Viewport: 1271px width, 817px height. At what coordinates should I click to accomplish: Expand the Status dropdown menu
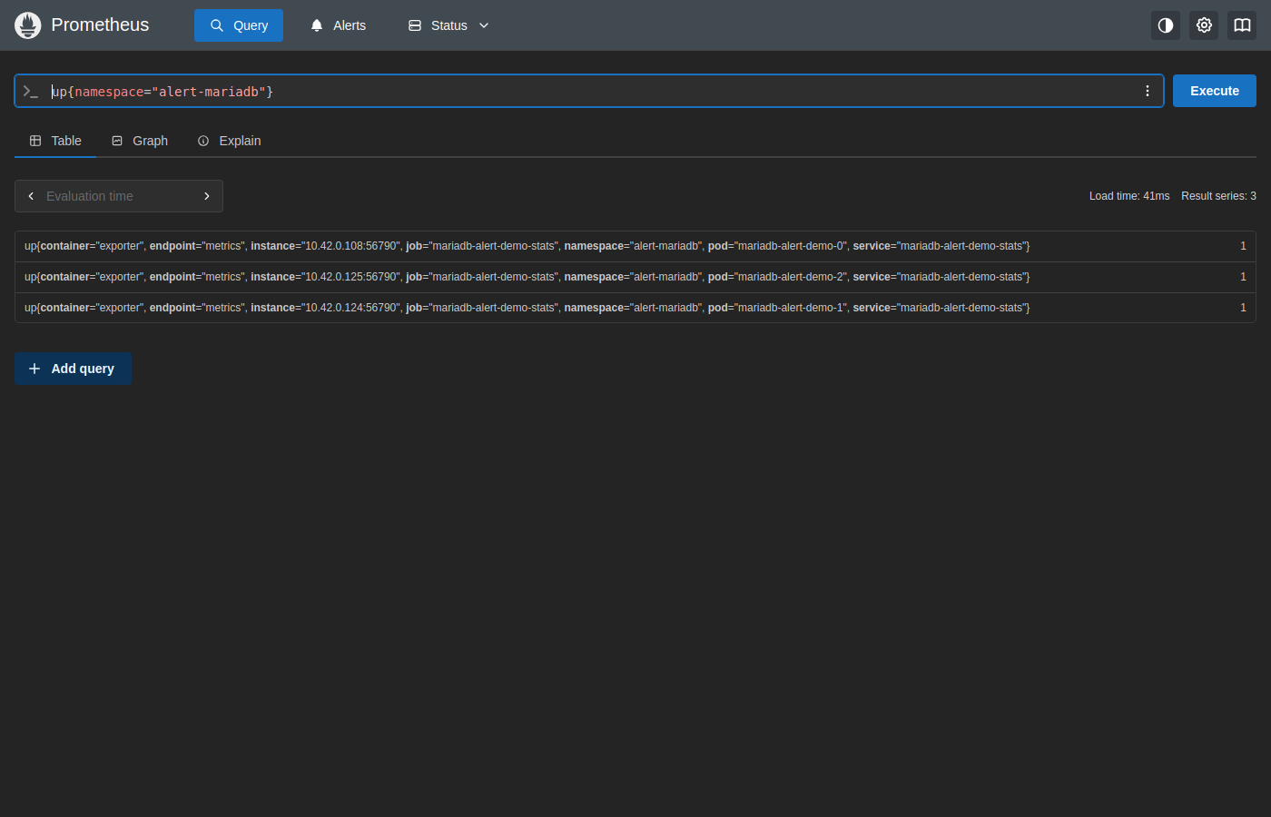click(448, 25)
